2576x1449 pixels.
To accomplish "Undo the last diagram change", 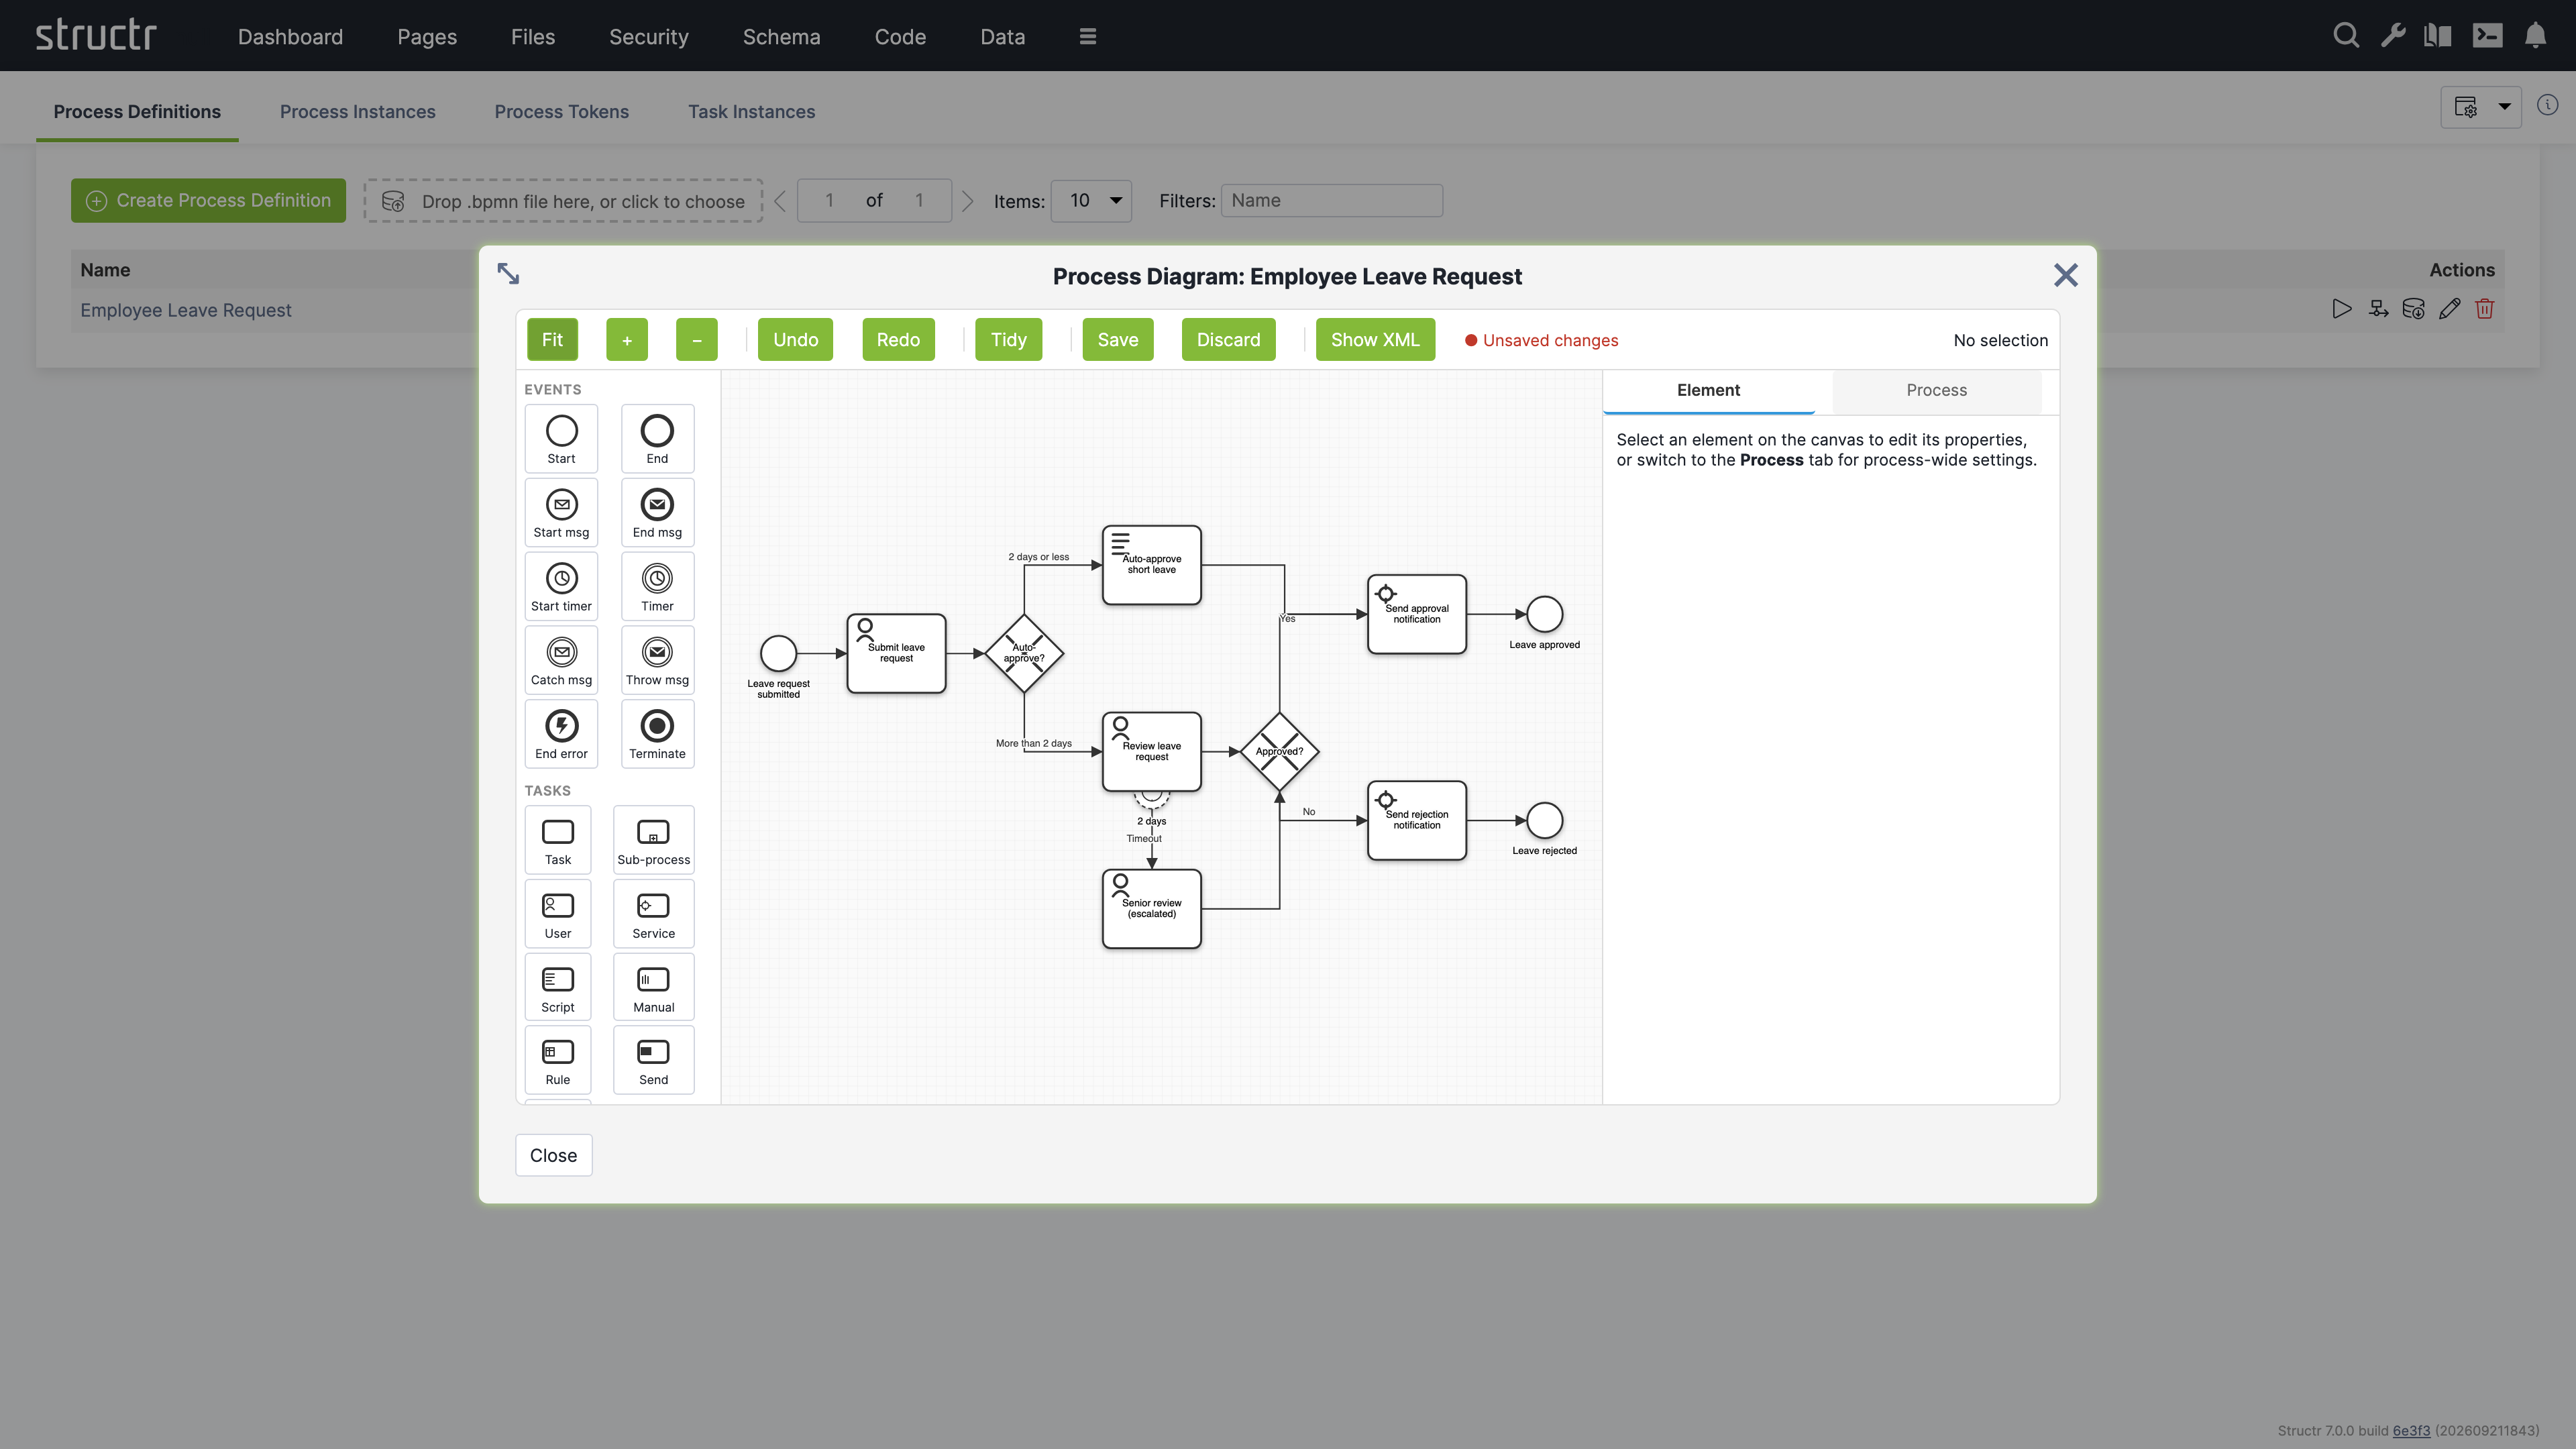I will 796,340.
